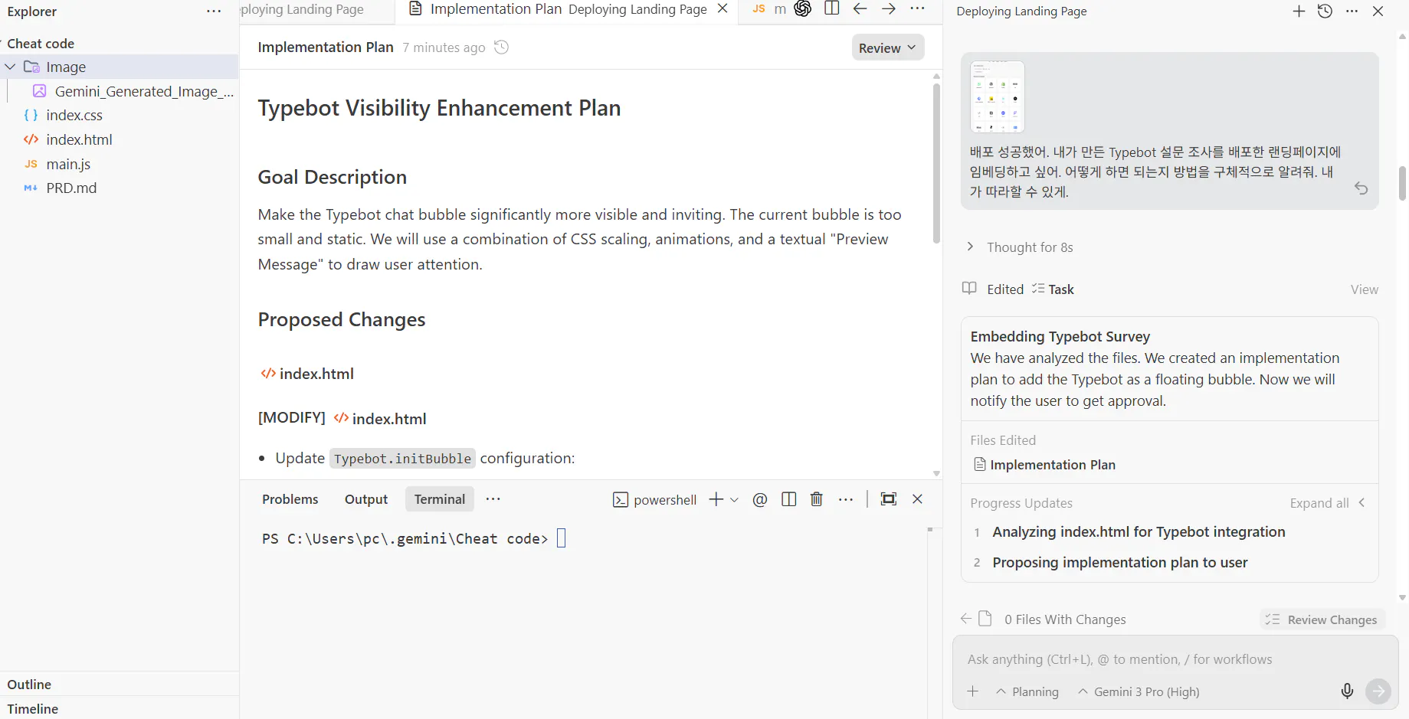Viewport: 1409px width, 719px height.
Task: Collapse the Image folder chevron
Action: [10, 67]
